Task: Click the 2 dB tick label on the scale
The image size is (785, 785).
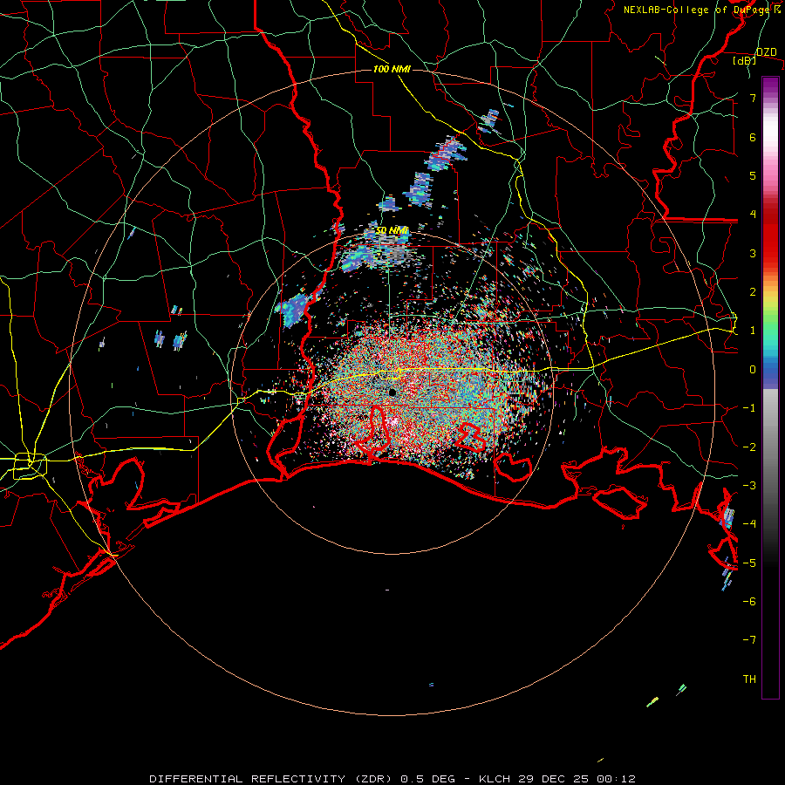Action: 753,292
